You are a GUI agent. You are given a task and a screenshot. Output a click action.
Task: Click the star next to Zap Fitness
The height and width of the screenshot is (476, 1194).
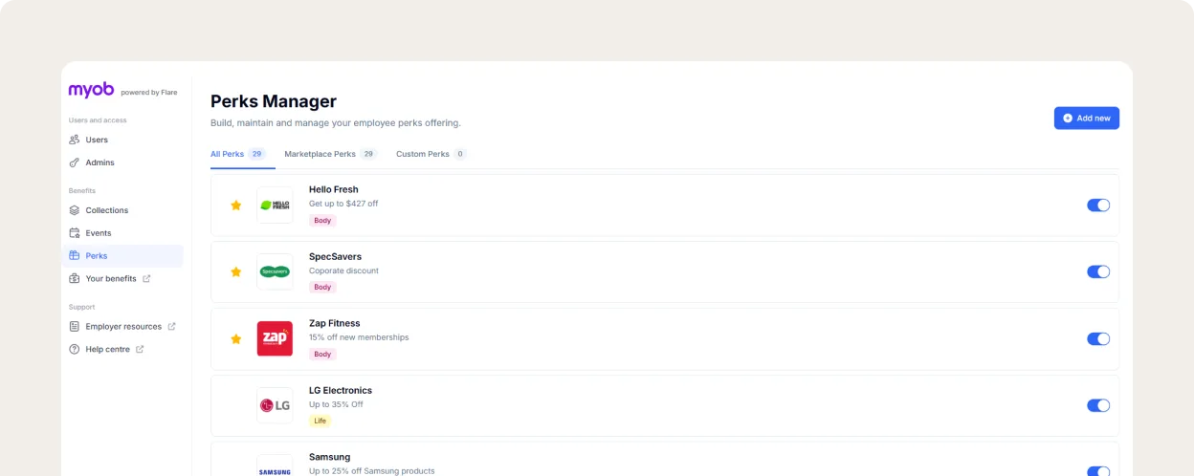tap(236, 339)
